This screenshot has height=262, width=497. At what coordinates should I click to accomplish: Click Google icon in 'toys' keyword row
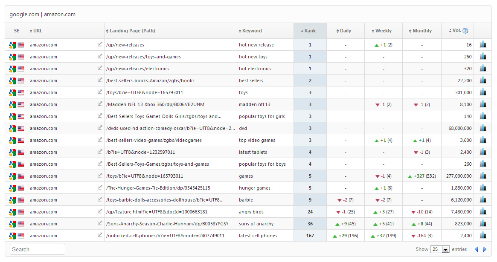click(x=12, y=92)
